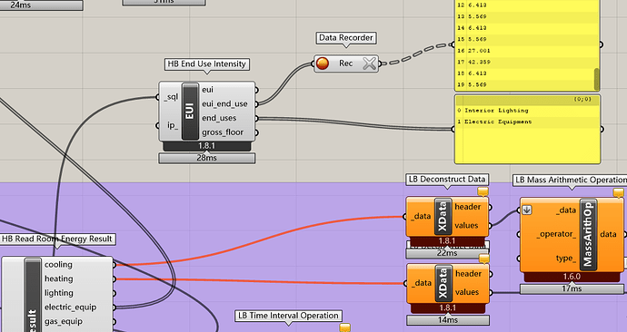The height and width of the screenshot is (332, 627).
Task: Click the EUI component icon bar
Action: (190, 112)
